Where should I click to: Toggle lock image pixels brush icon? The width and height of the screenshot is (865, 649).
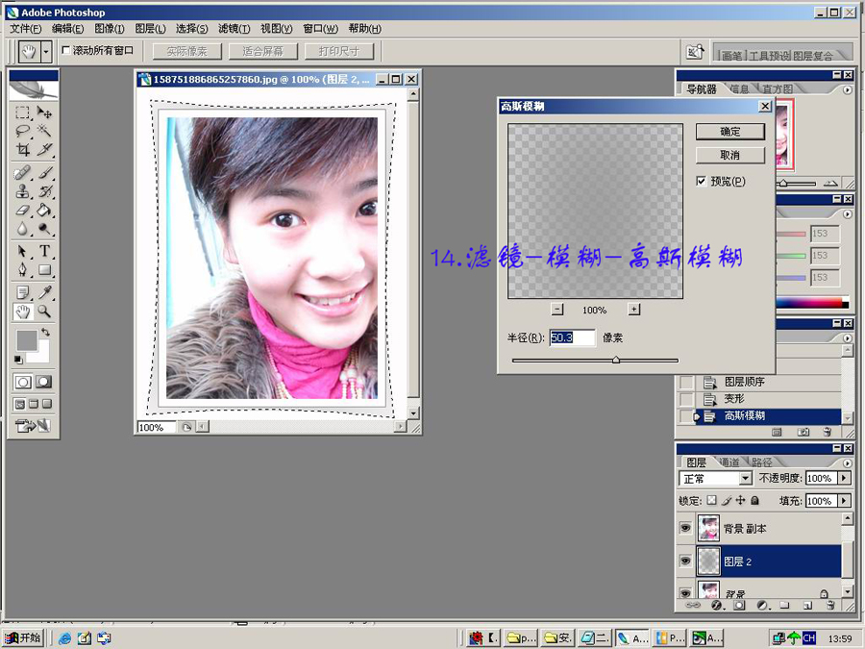tap(726, 500)
